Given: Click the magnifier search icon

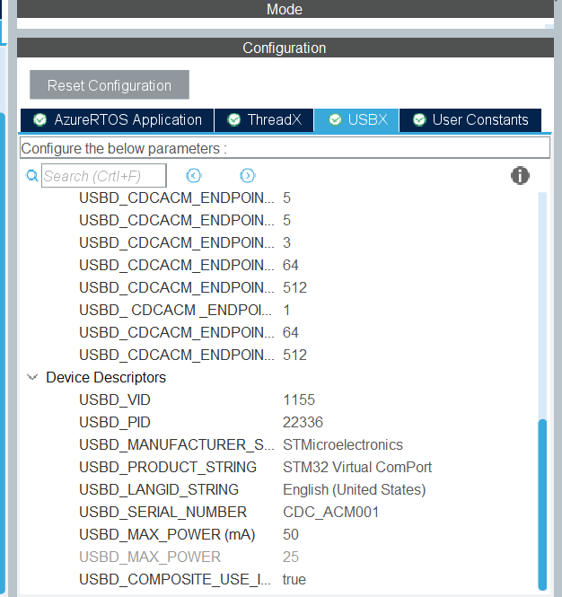Looking at the screenshot, I should click(32, 176).
